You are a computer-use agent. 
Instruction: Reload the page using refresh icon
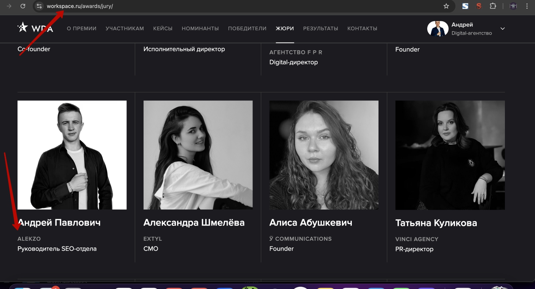coord(23,6)
